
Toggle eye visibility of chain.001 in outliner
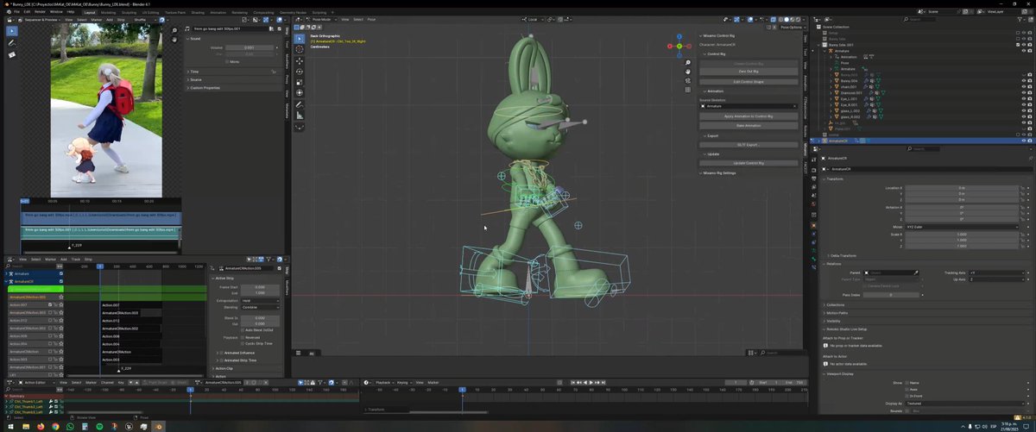coord(1023,87)
